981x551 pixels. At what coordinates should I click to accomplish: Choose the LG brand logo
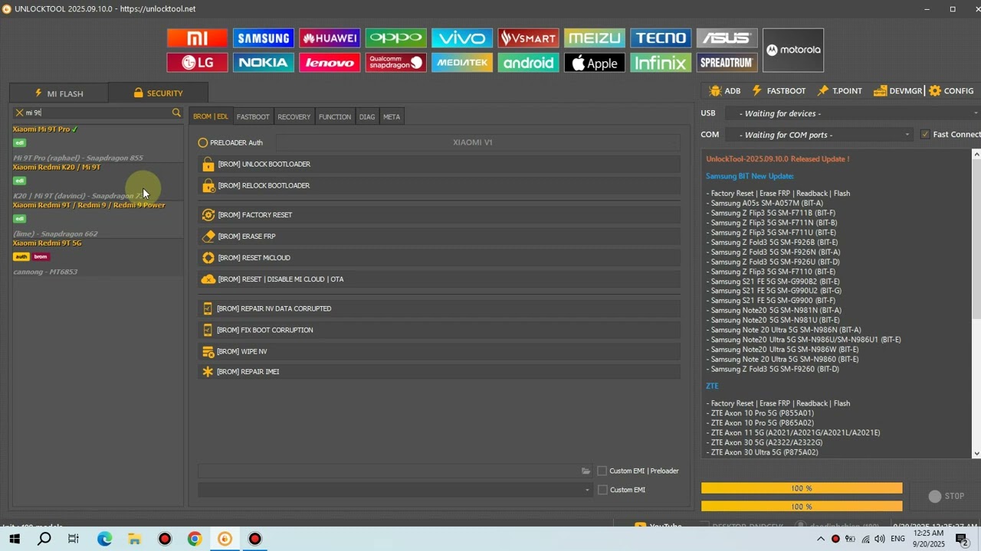(x=197, y=63)
